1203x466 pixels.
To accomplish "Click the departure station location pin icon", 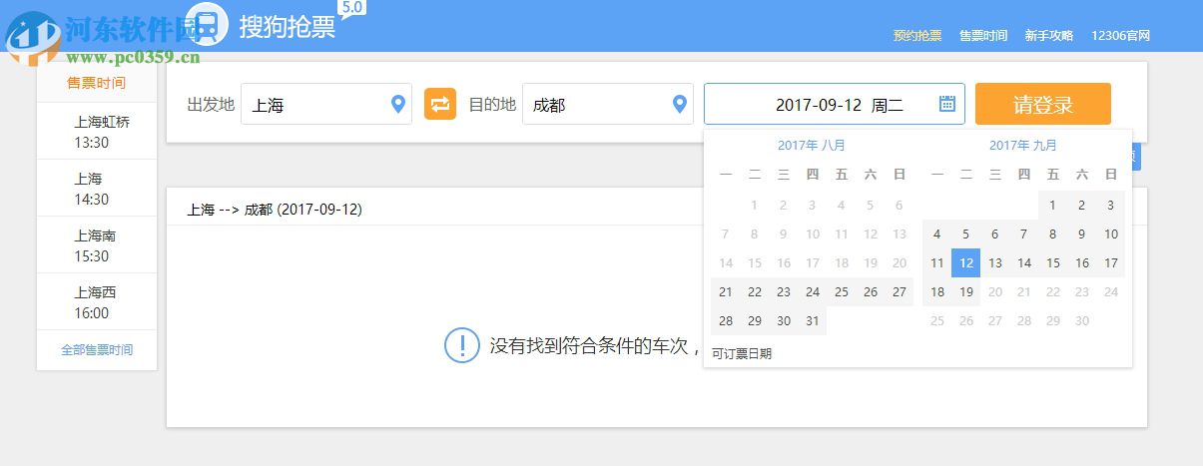I will 397,104.
